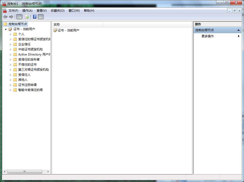Image resolution: width=244 pixels, height=182 pixels.
Task: Click the tree scrollbar right arrow
Action: click(x=48, y=172)
